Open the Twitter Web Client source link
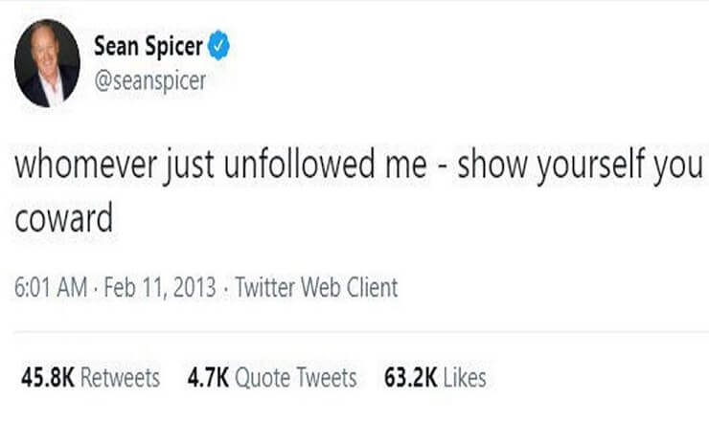 (x=316, y=287)
